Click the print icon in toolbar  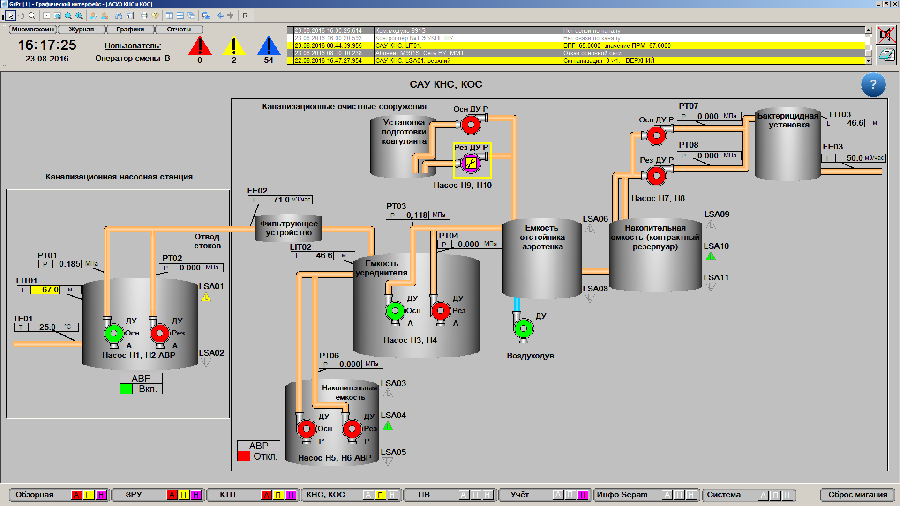pos(144,15)
